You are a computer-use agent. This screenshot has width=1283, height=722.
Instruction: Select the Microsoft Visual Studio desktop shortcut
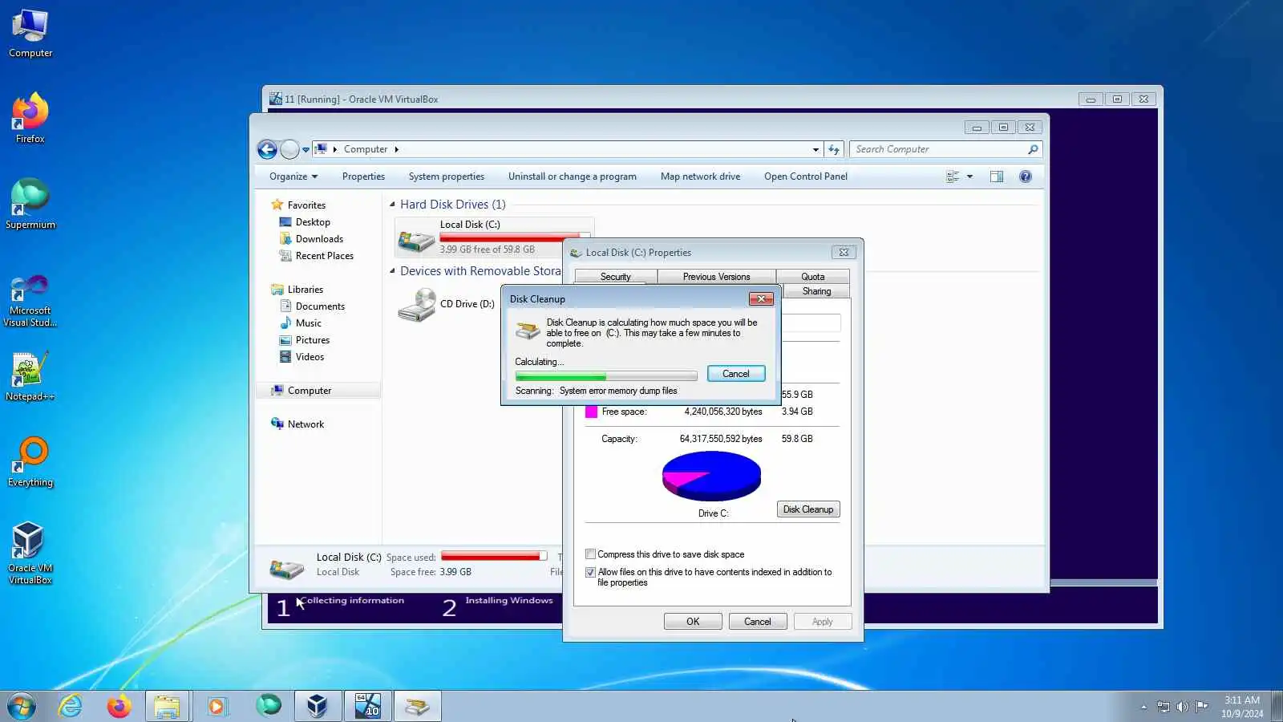coord(30,300)
